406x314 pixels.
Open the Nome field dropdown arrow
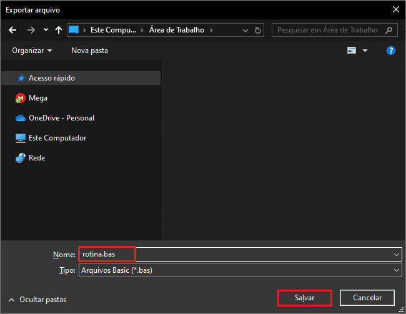click(x=397, y=255)
